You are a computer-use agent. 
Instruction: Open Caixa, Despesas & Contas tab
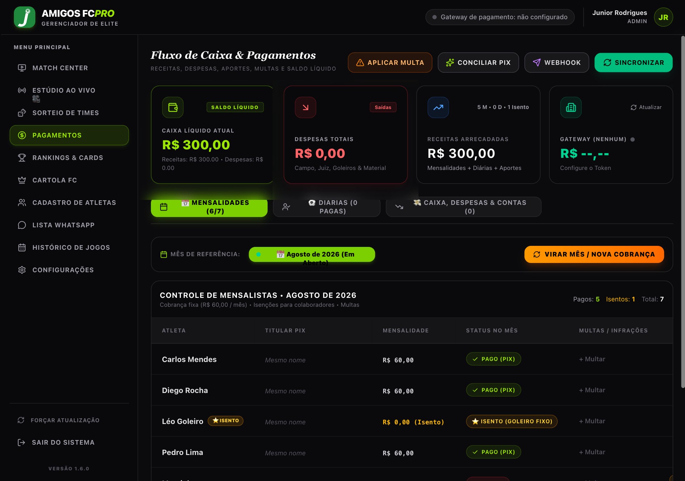pos(463,207)
